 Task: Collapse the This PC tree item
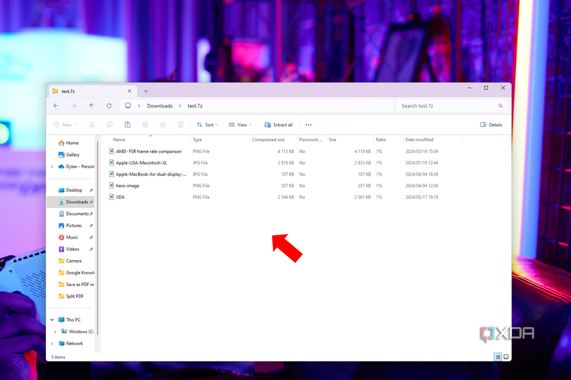pyautogui.click(x=52, y=319)
